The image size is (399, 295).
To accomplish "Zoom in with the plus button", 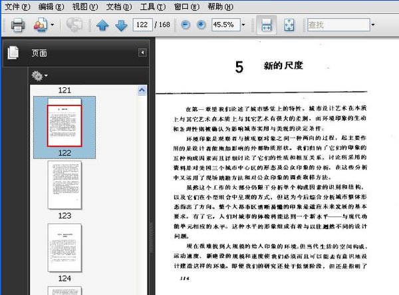I will (201, 25).
